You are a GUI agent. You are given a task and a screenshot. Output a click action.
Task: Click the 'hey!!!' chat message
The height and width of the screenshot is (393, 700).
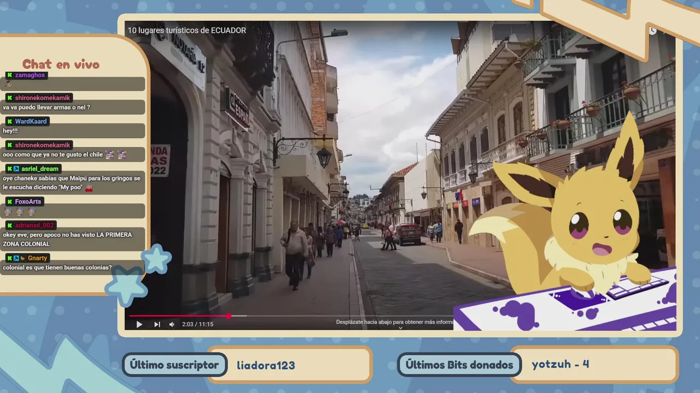[x=10, y=131]
